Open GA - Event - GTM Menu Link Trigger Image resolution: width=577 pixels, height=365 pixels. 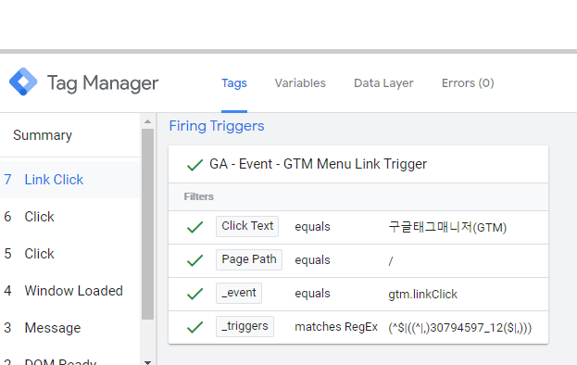pos(318,164)
